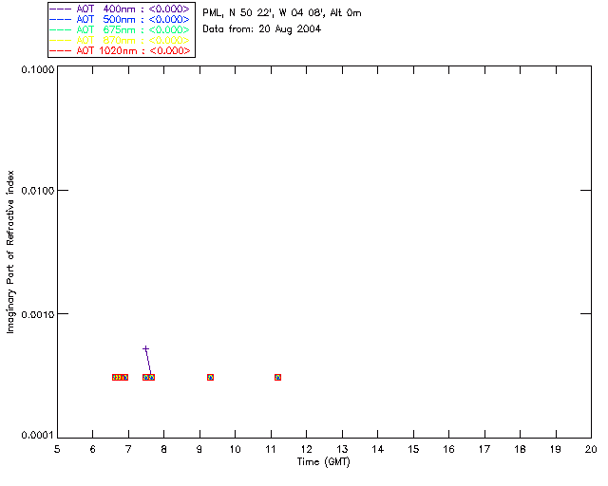The image size is (608, 486).
Task: Click the 'Time (GMT)' axis title
Action: pos(324,462)
